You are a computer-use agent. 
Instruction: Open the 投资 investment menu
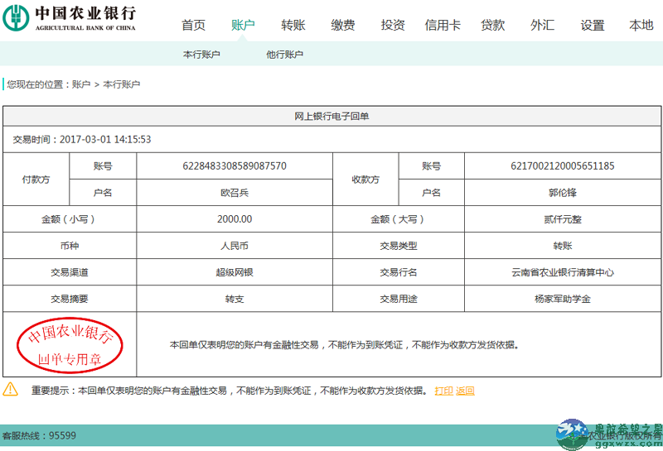click(x=393, y=25)
